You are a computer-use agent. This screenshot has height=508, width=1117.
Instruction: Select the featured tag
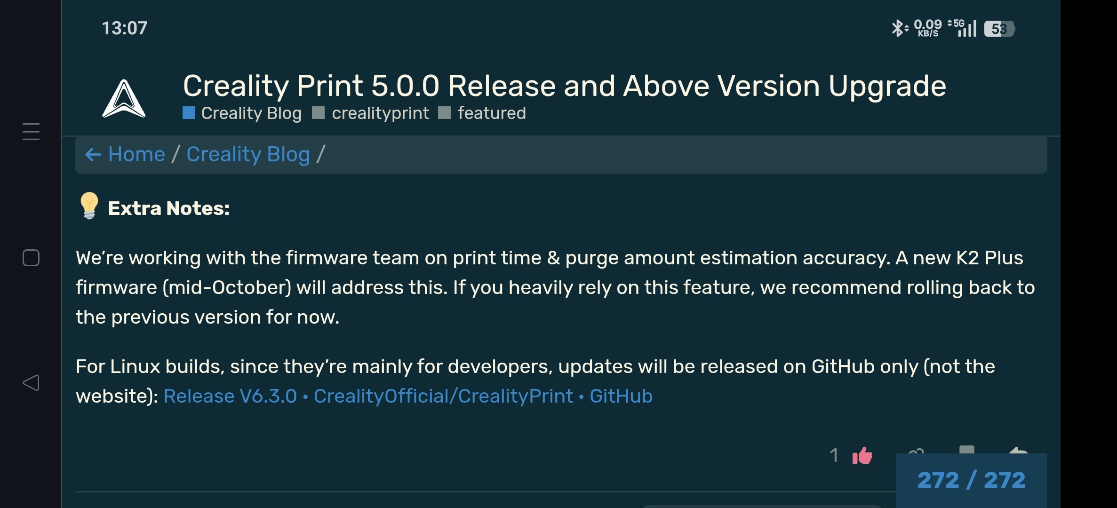491,113
